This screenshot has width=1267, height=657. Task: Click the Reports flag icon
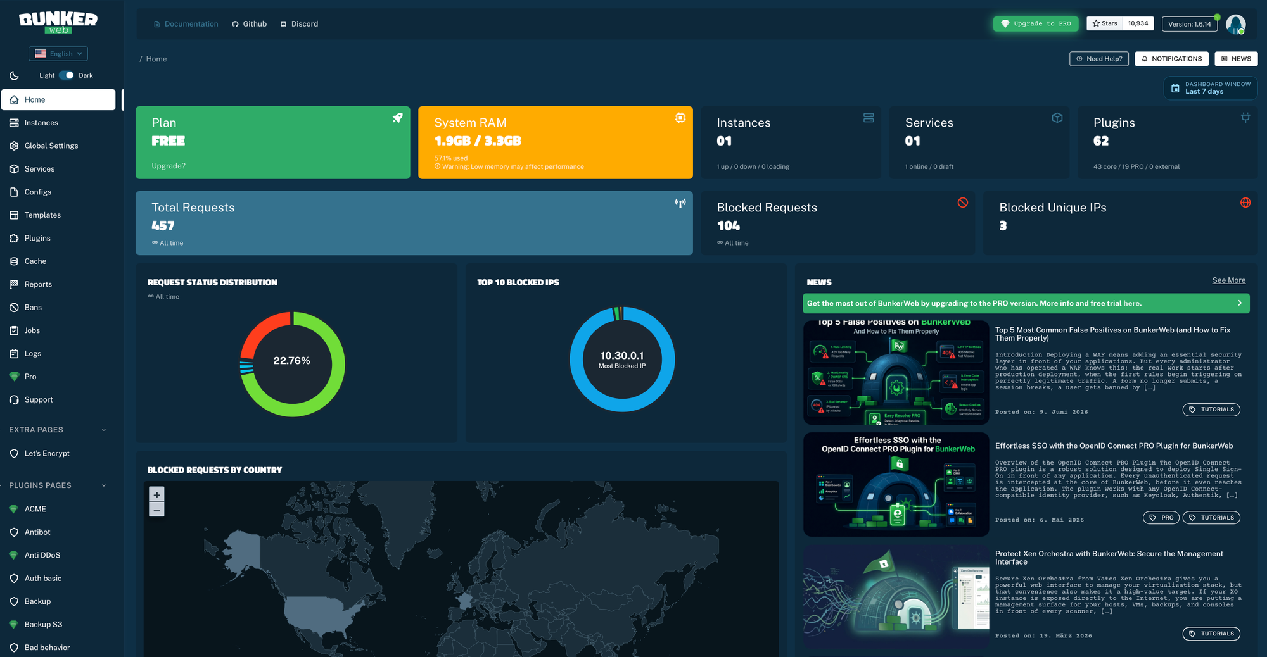pyautogui.click(x=14, y=284)
